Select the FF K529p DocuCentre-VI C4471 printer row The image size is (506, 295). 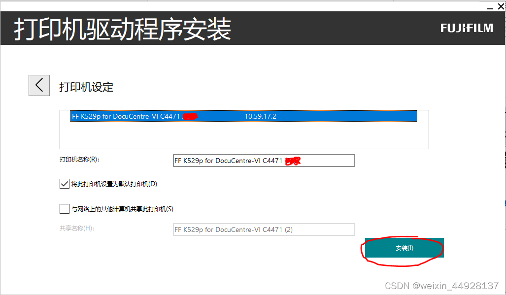243,116
